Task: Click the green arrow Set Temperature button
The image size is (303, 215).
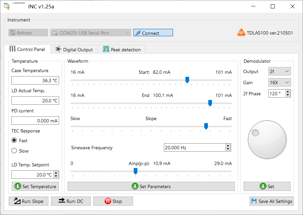Action: tap(35, 186)
